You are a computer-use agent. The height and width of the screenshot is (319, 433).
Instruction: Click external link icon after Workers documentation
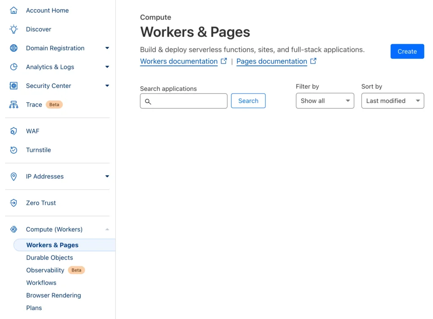(x=224, y=61)
